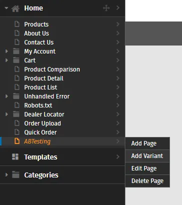Expand the Cart folder
Screen dimensions: 182x205
[x=7, y=60]
